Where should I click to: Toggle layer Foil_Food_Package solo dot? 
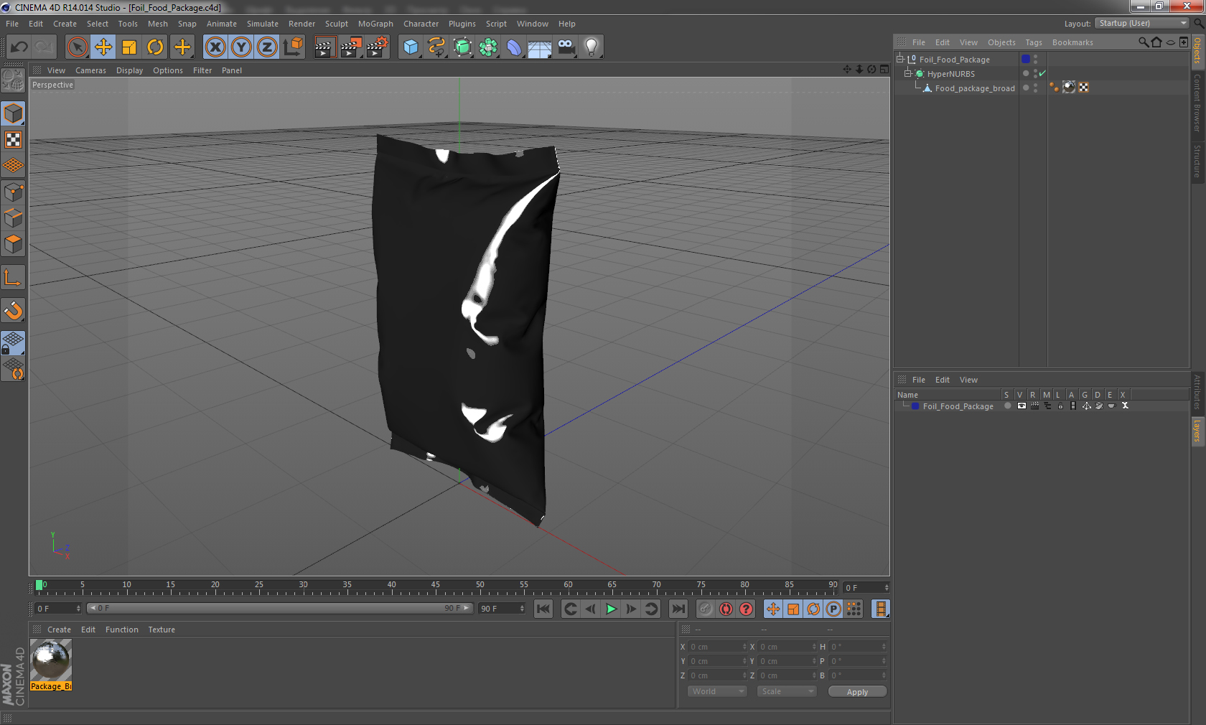pyautogui.click(x=1008, y=406)
